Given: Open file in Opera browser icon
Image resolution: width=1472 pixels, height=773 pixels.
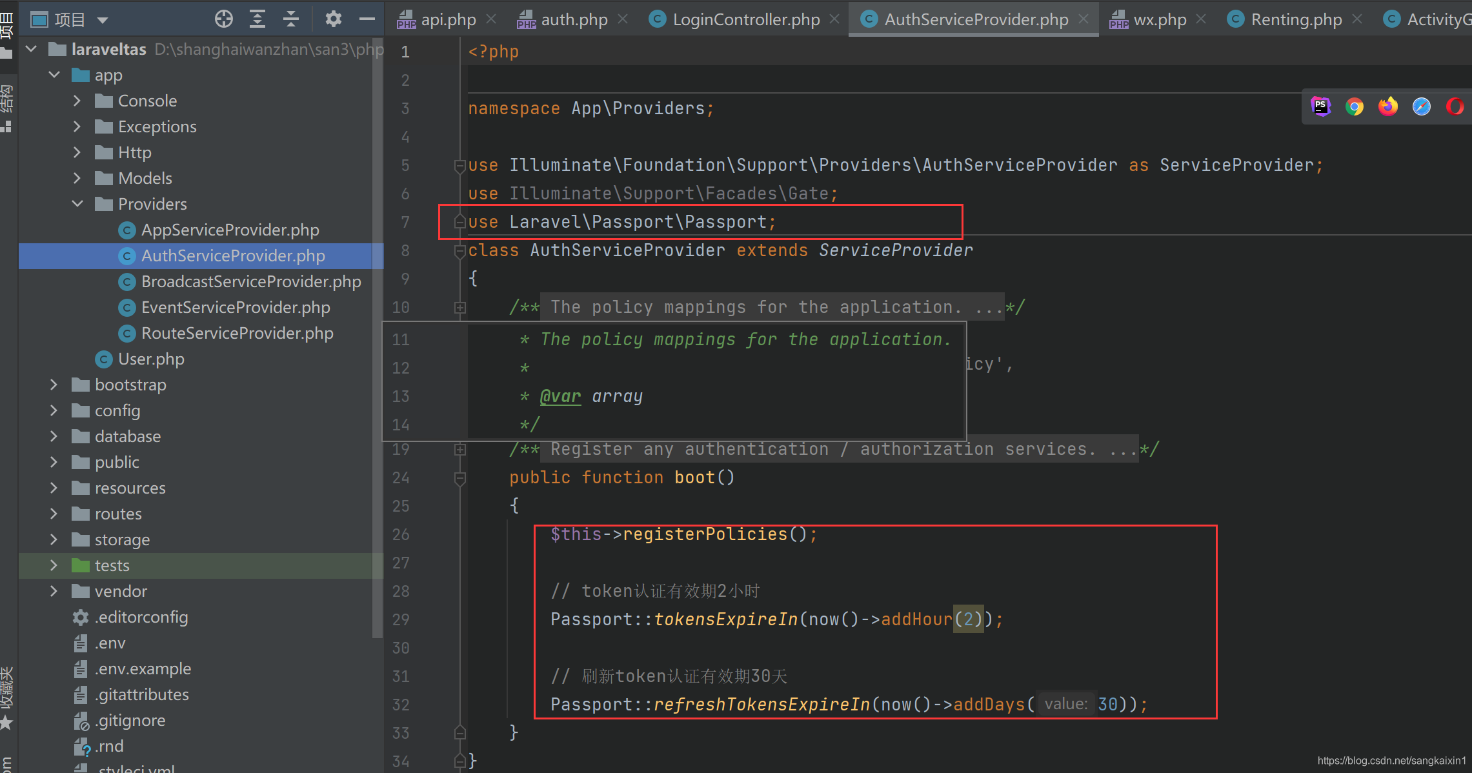Looking at the screenshot, I should coord(1455,106).
